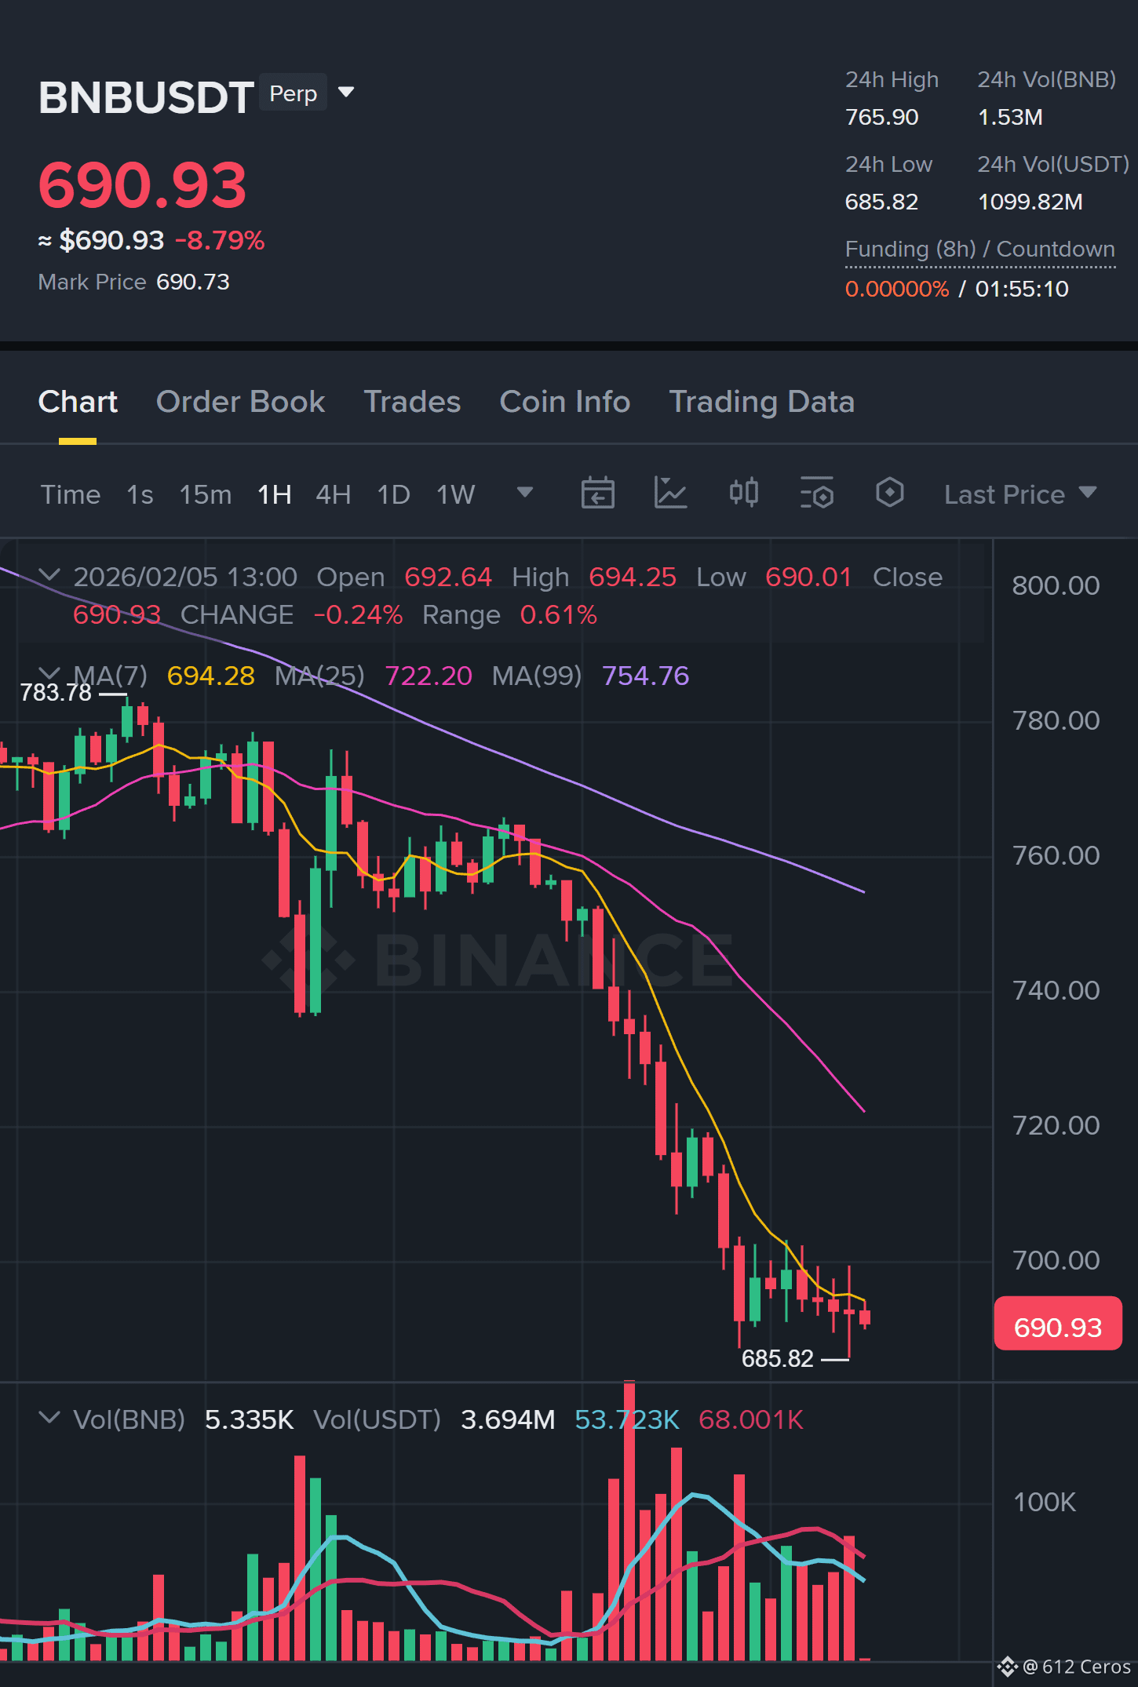
Task: Select the 1D timeframe
Action: click(x=393, y=494)
